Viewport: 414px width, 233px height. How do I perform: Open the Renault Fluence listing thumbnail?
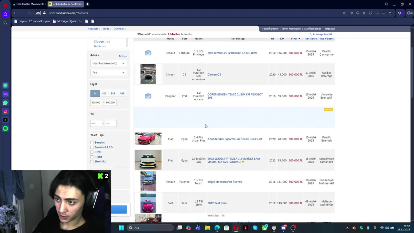[148, 181]
